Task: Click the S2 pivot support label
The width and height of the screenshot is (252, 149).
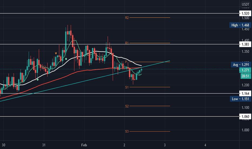Action: [x=127, y=106]
